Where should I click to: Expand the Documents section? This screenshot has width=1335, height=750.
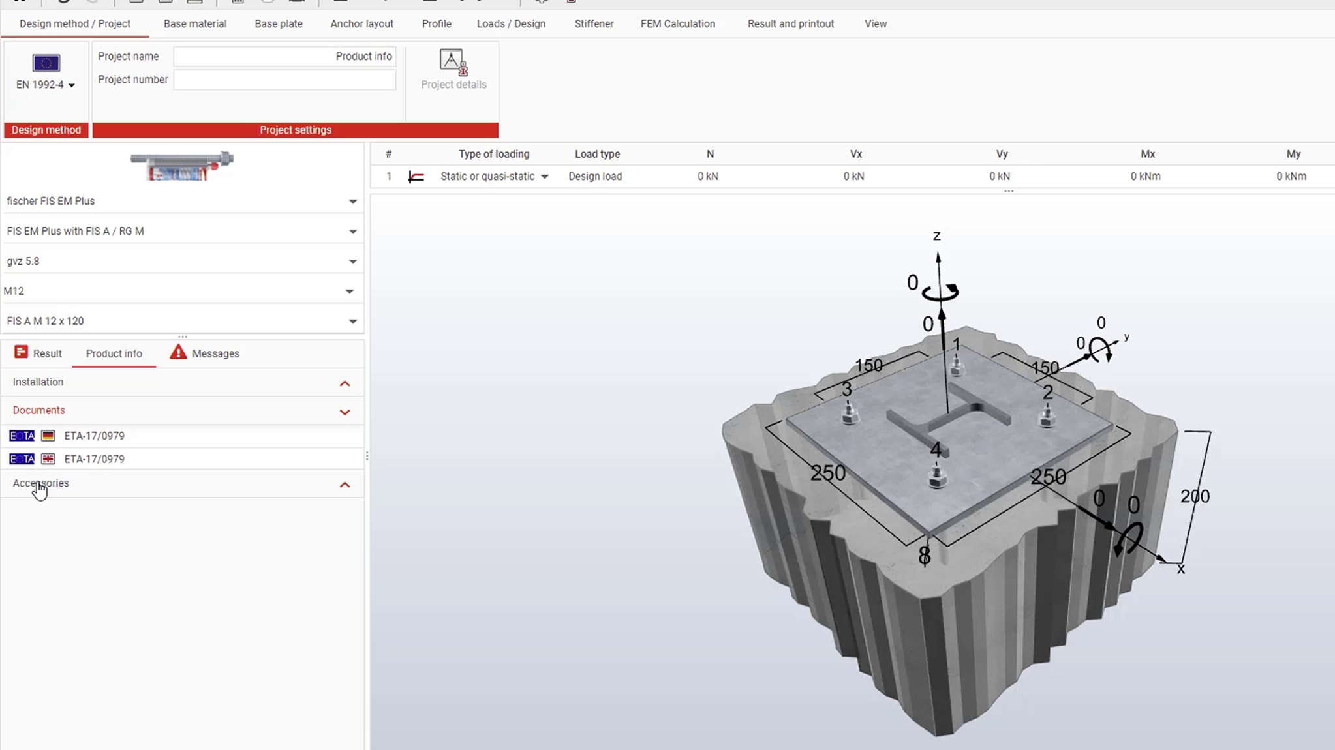(345, 412)
